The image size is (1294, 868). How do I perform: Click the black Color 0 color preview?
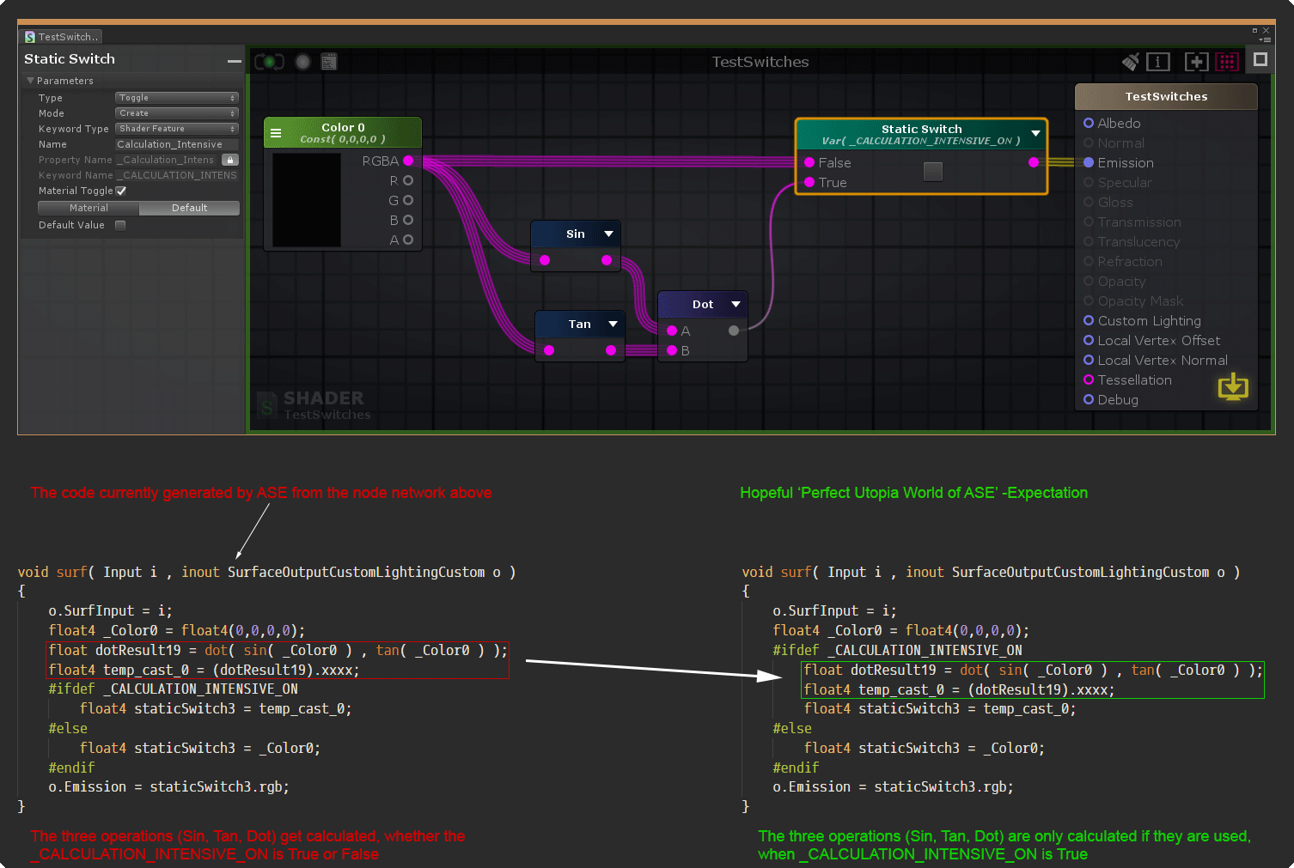point(307,199)
